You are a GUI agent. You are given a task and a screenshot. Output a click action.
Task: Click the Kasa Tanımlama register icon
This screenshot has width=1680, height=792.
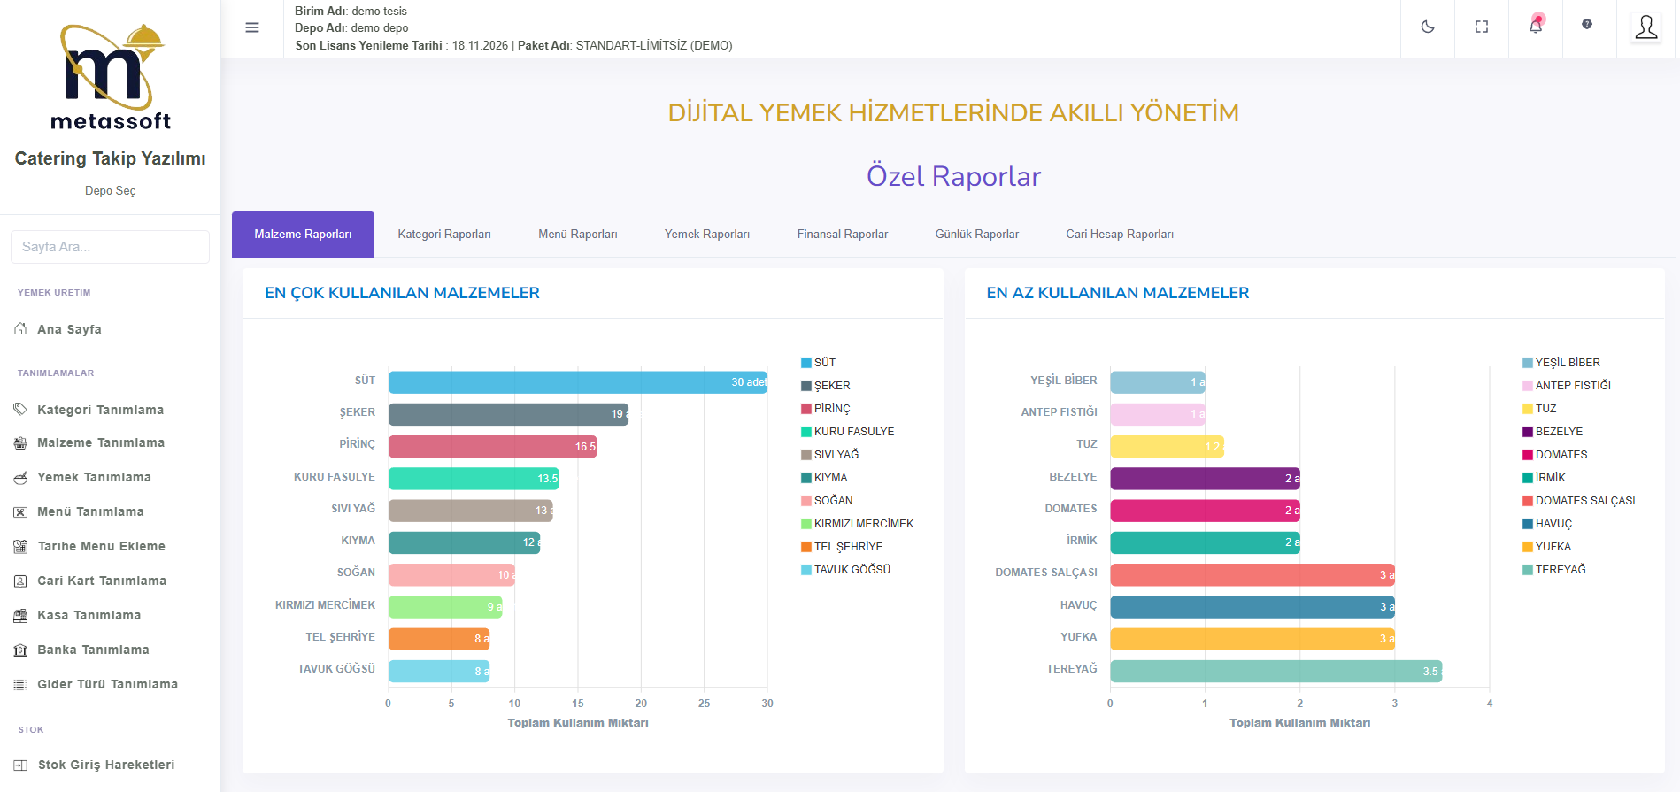click(x=20, y=615)
